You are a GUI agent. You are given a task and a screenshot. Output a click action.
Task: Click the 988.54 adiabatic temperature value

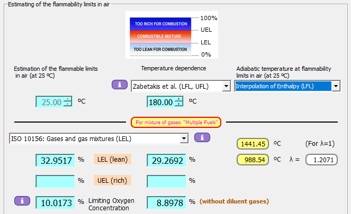pyautogui.click(x=252, y=159)
